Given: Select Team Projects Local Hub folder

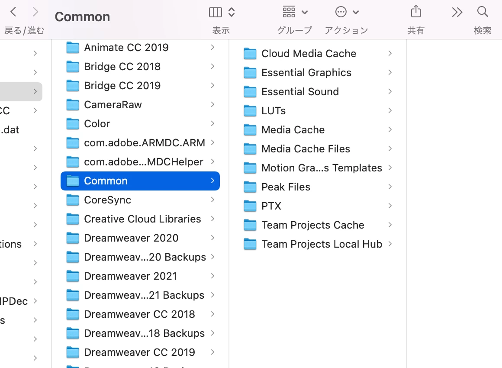Looking at the screenshot, I should [318, 244].
